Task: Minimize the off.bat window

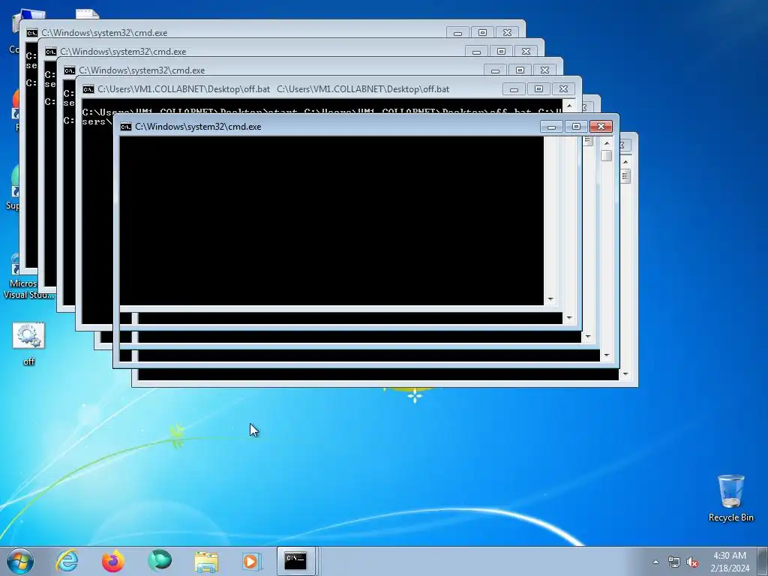Action: click(514, 89)
